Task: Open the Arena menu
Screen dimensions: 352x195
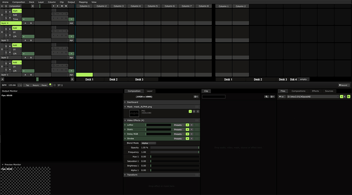Action: pyautogui.click(x=5, y=2)
